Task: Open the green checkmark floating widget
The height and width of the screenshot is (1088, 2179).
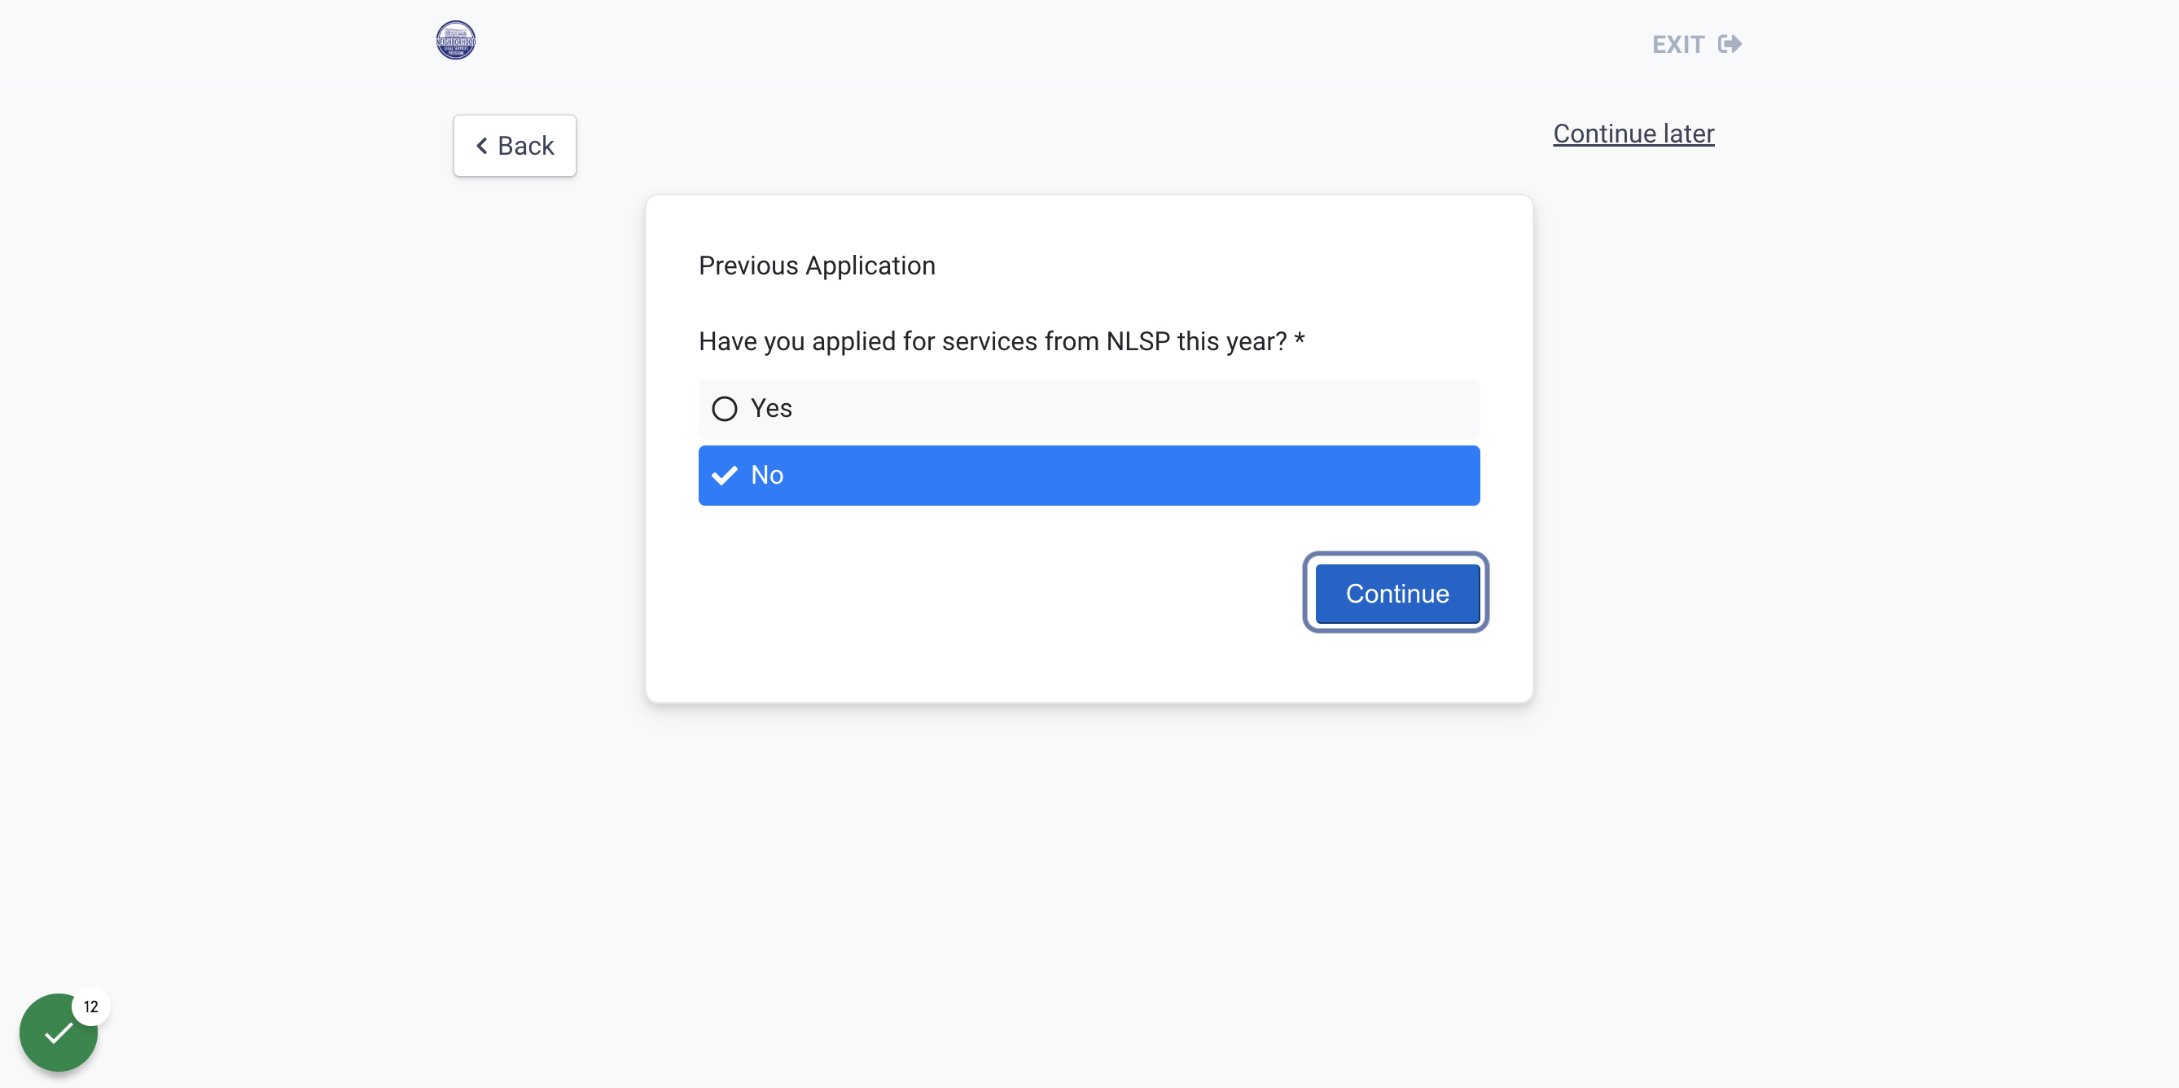Action: tap(59, 1032)
